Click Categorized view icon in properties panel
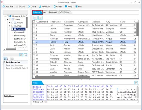 5,59
